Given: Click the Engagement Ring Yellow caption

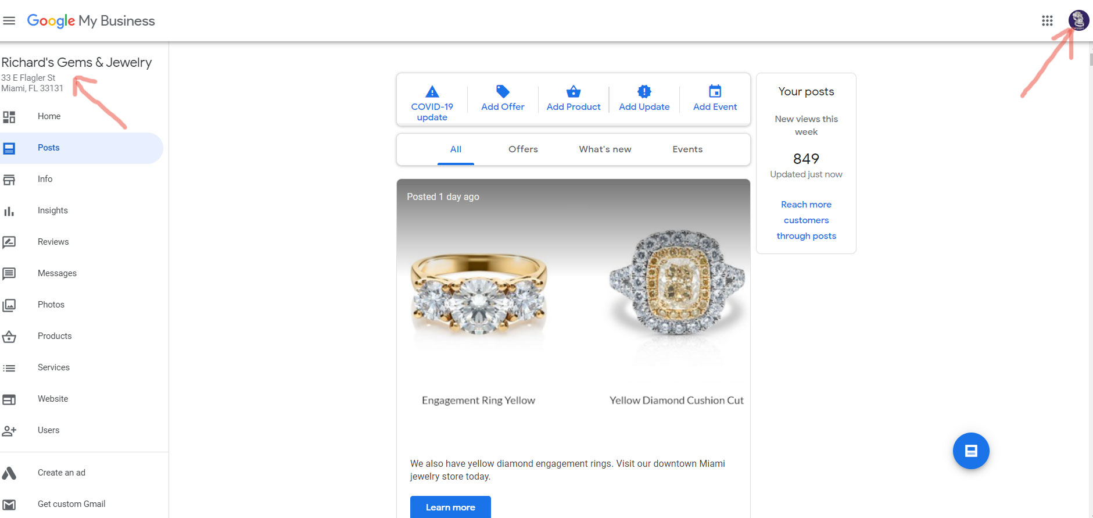Looking at the screenshot, I should click(x=478, y=401).
